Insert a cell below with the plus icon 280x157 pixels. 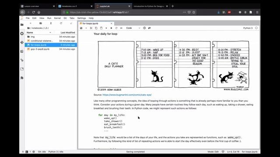tap(86, 28)
